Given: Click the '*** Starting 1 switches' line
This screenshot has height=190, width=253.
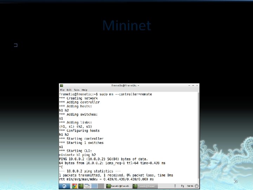Looking at the screenshot, I should coord(81,143).
